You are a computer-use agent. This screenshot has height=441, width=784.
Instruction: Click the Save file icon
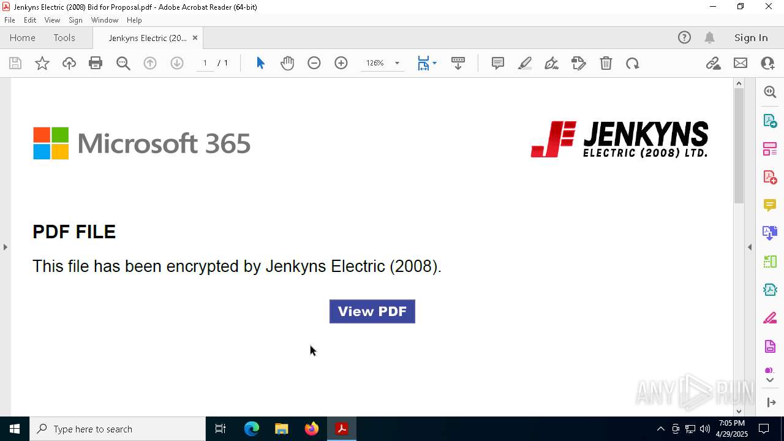pos(15,63)
